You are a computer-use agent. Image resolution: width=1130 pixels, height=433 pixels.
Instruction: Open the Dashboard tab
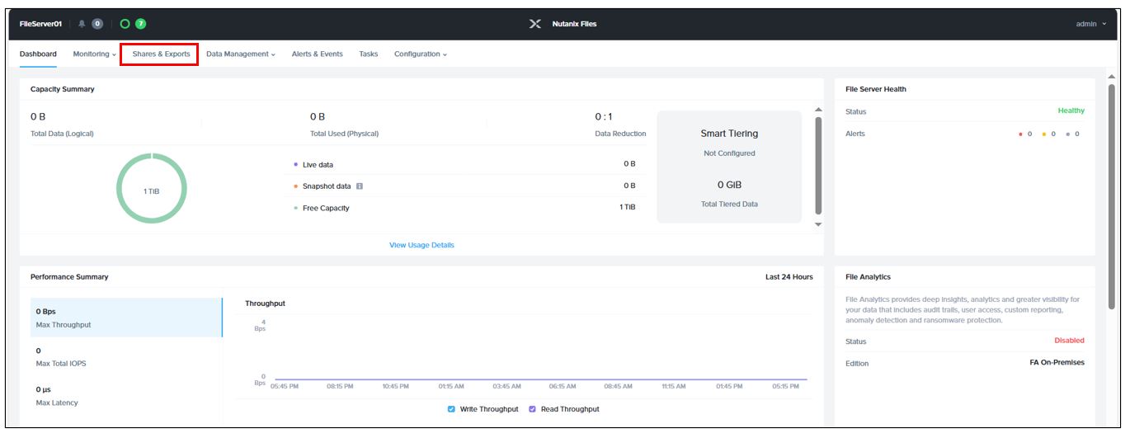coord(38,54)
